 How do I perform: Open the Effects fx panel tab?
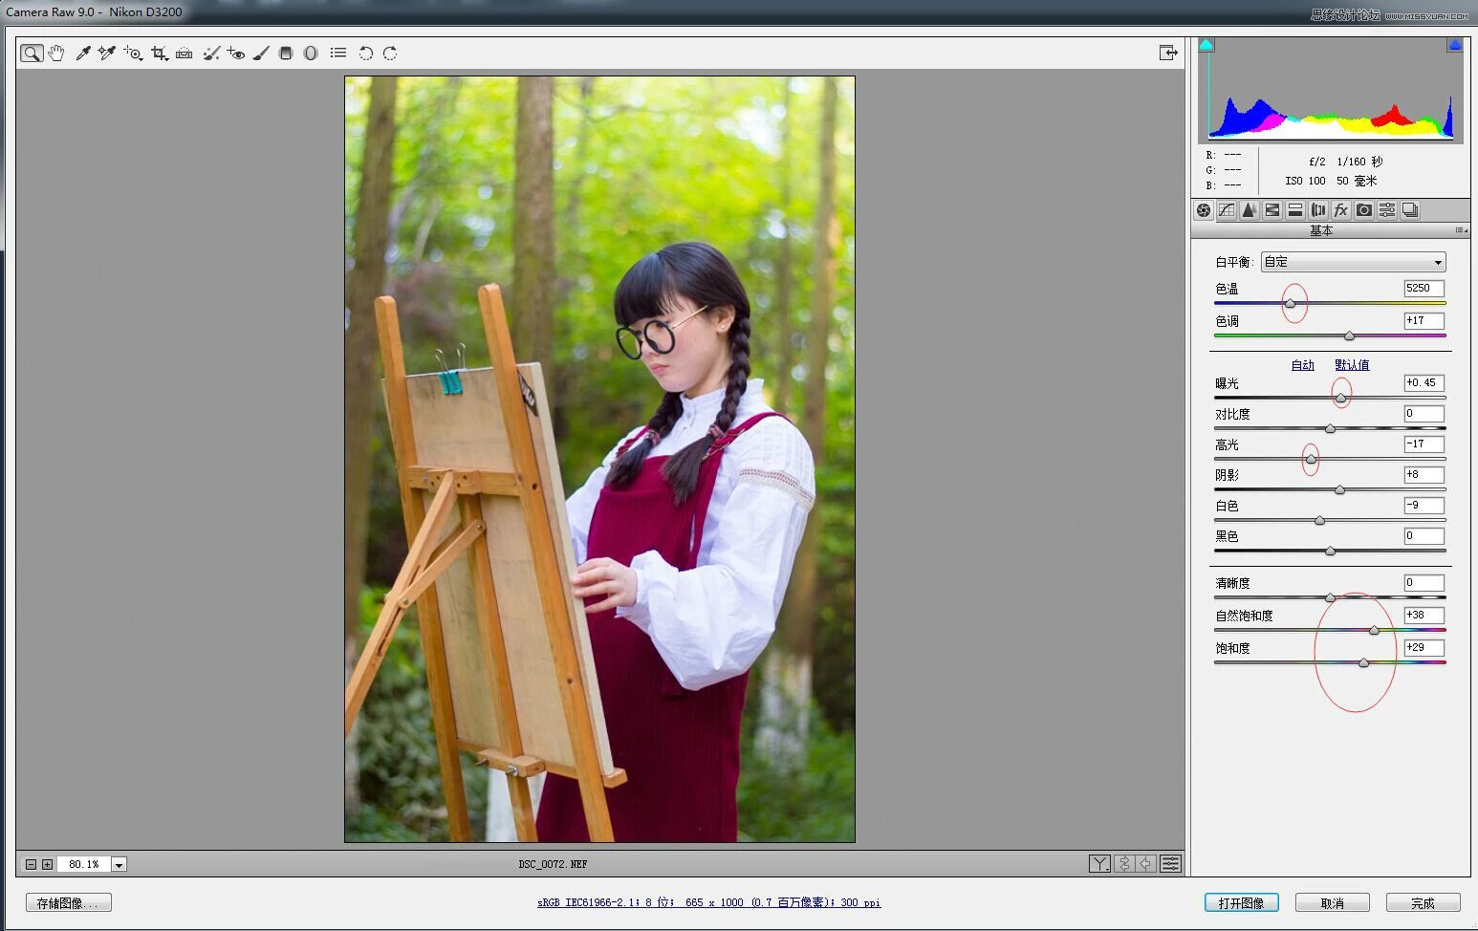pos(1341,210)
